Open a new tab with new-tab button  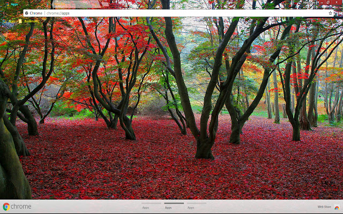coord(105,4)
